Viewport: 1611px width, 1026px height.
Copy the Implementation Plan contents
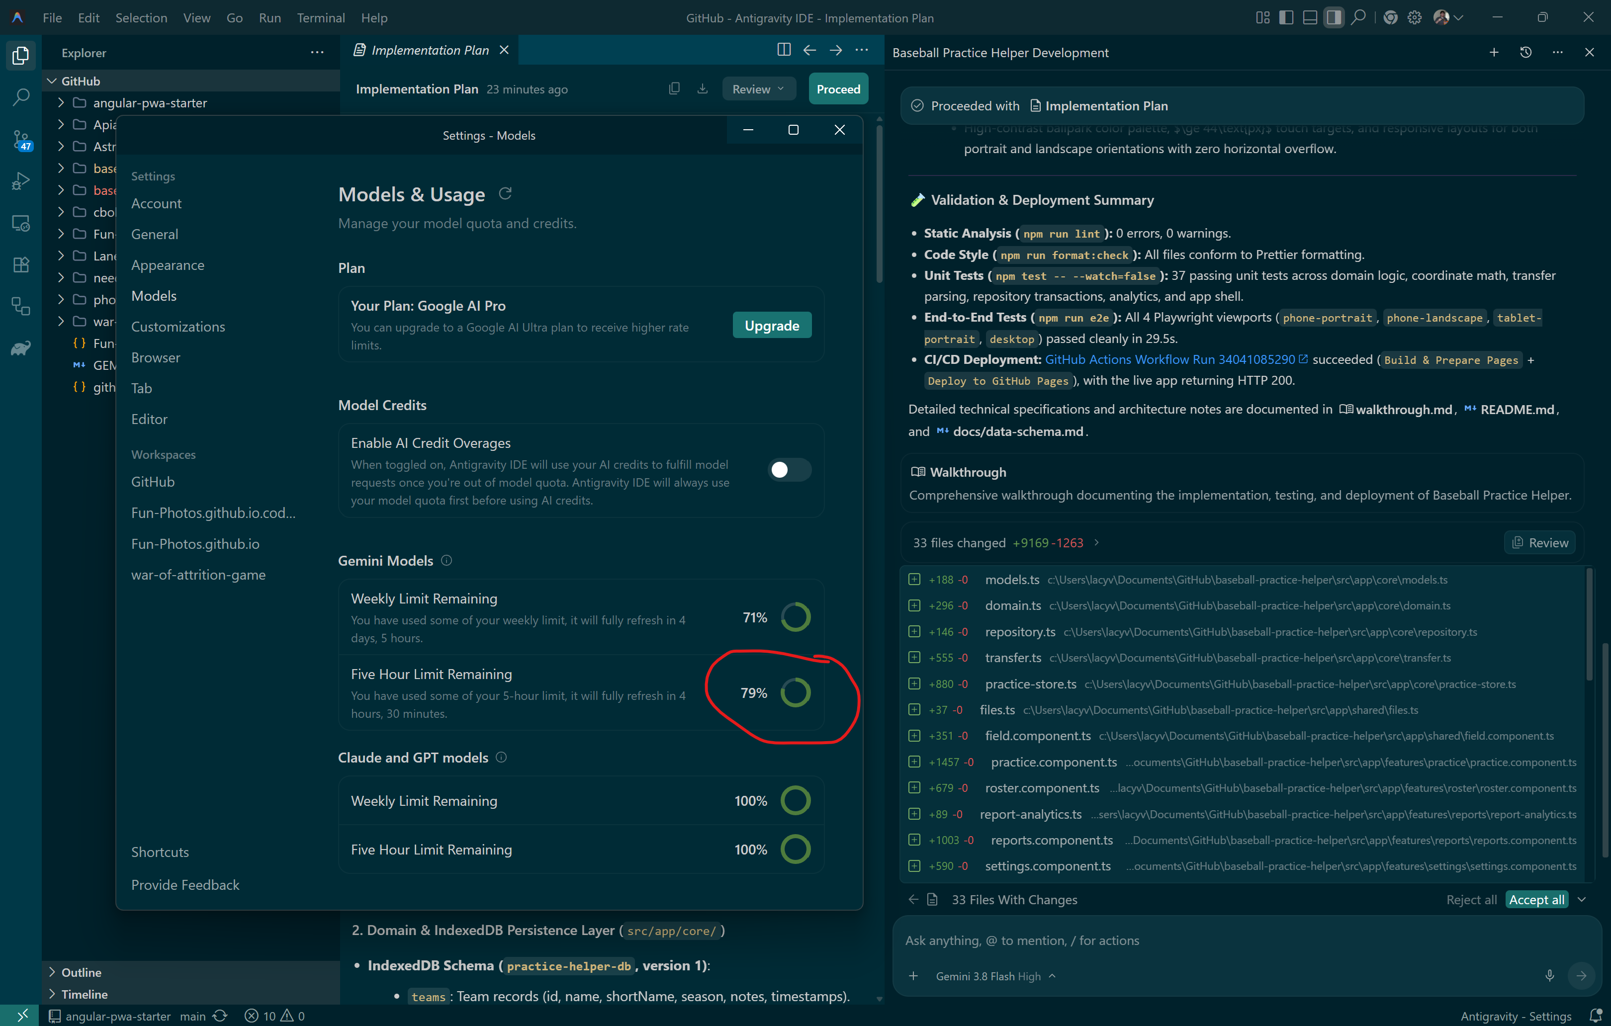point(674,89)
